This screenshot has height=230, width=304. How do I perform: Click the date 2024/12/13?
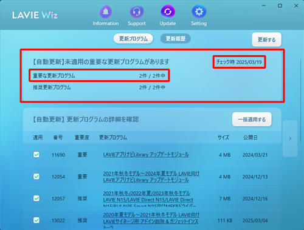(x=255, y=177)
